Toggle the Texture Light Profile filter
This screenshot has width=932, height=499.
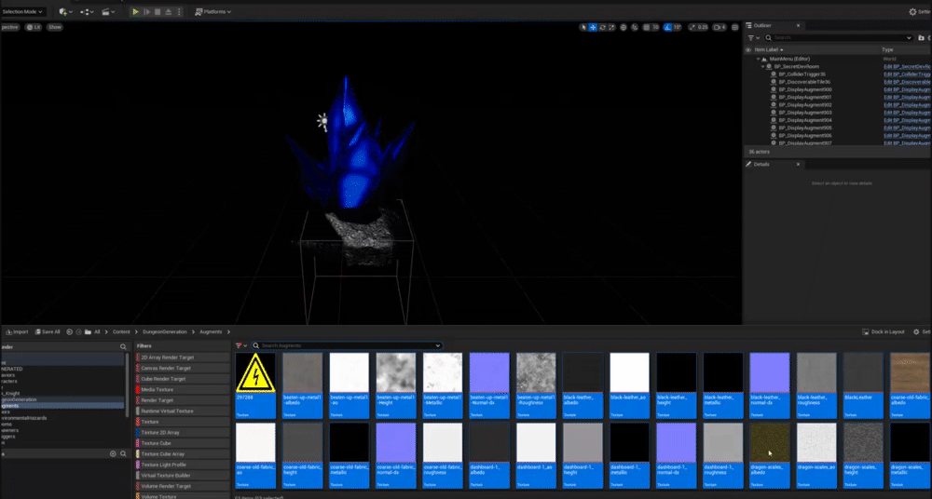183,465
